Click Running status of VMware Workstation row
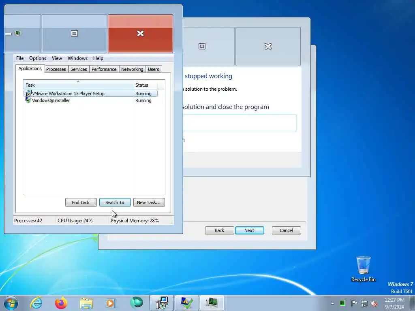The width and height of the screenshot is (415, 311). click(143, 94)
